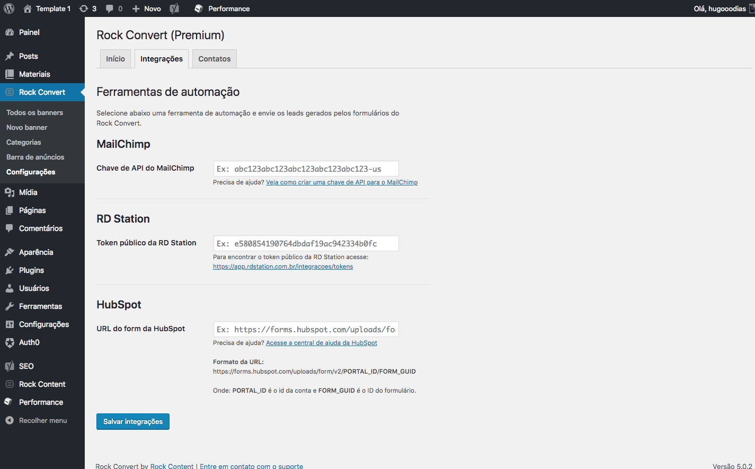Open Rock Convert Configurações submenu item

tap(31, 172)
